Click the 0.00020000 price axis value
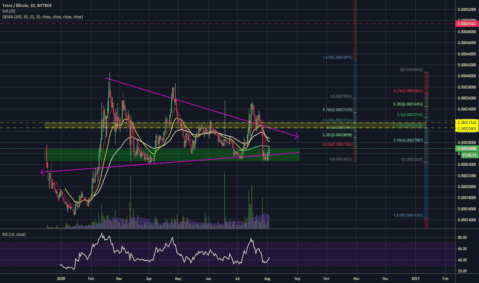Screen dimensions: 479x283 (x=467, y=187)
